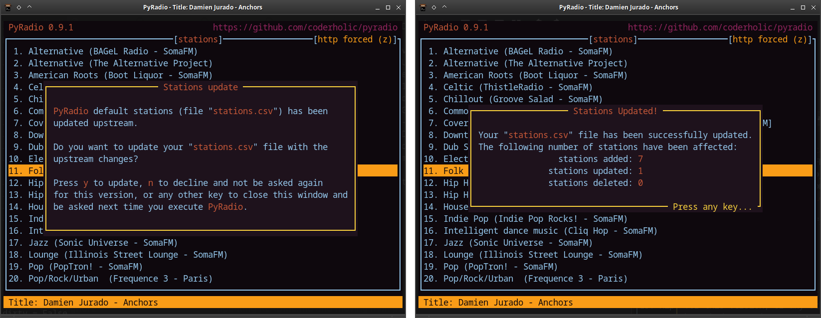Click 'Stations Updated!' dialog title
Image resolution: width=821 pixels, height=318 pixels.
click(x=615, y=111)
